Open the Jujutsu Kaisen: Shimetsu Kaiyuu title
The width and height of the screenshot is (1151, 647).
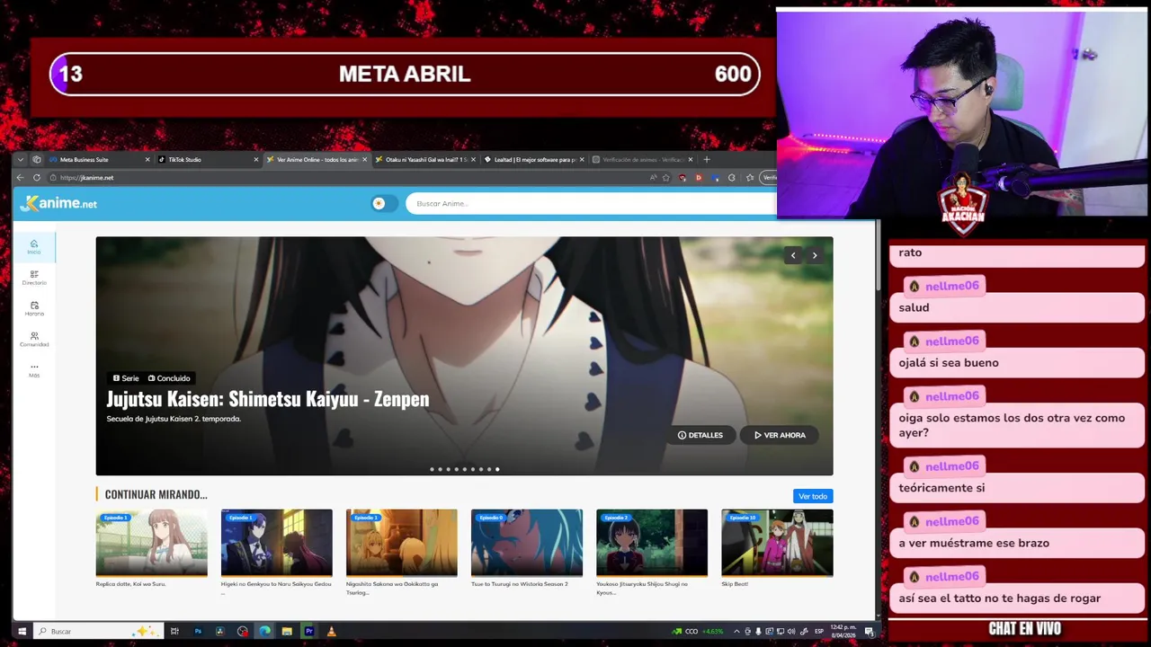pos(268,399)
